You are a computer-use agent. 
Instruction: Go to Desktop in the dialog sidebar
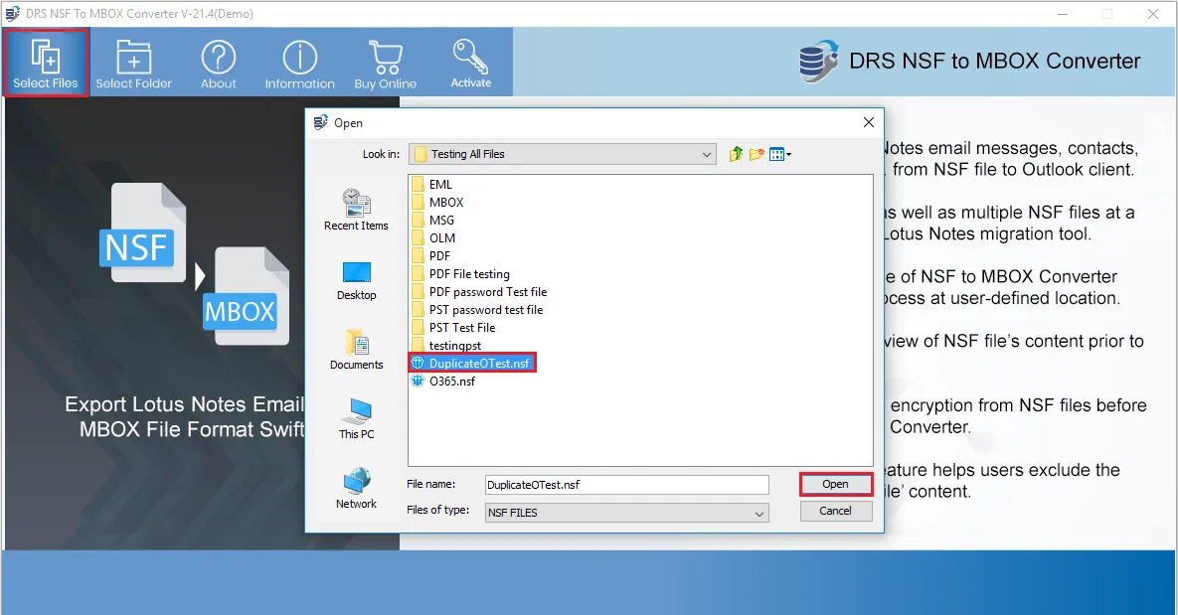point(356,280)
